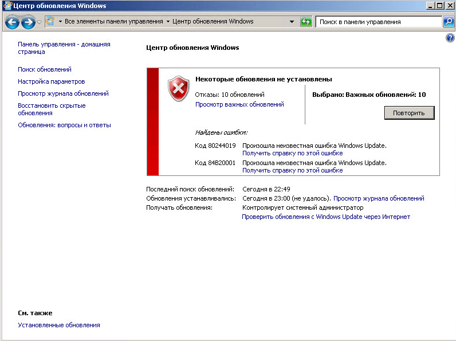Open "Установленные обновления" link
456x341 pixels.
tap(59, 325)
